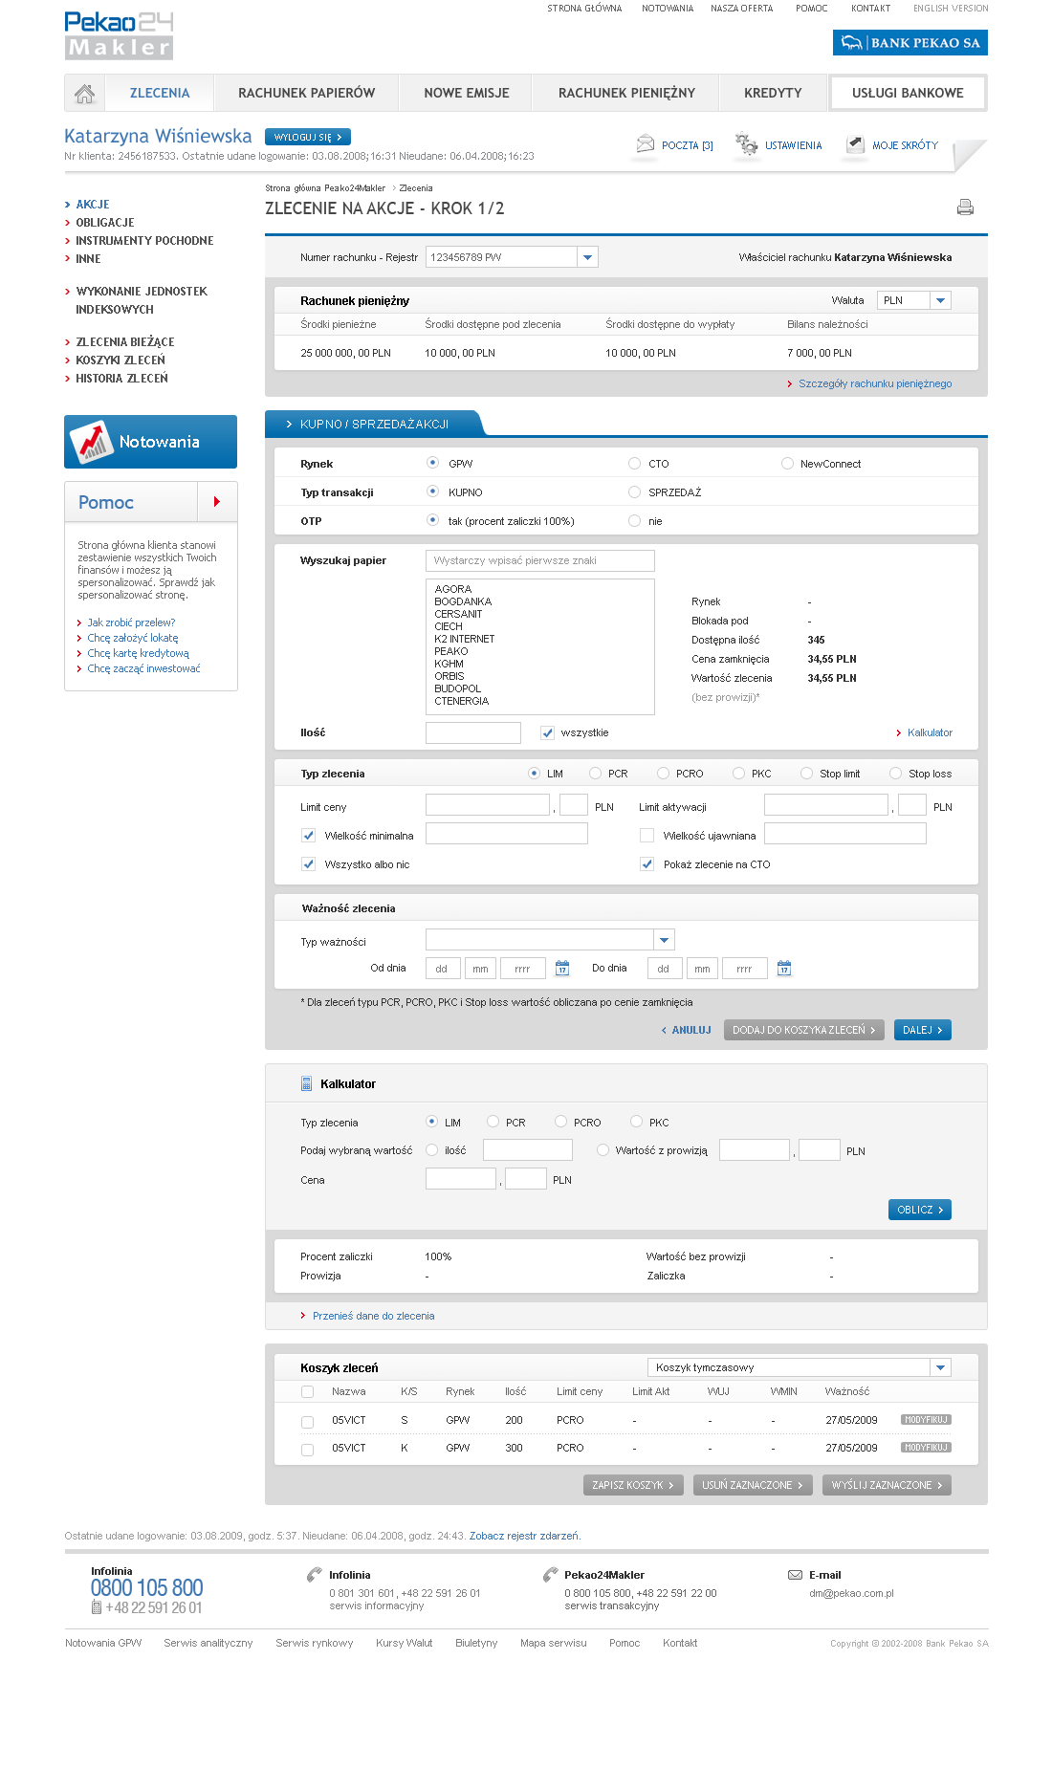Click the Wyszukaj papier search field
Screen dimensions: 1052x1769
pos(539,560)
